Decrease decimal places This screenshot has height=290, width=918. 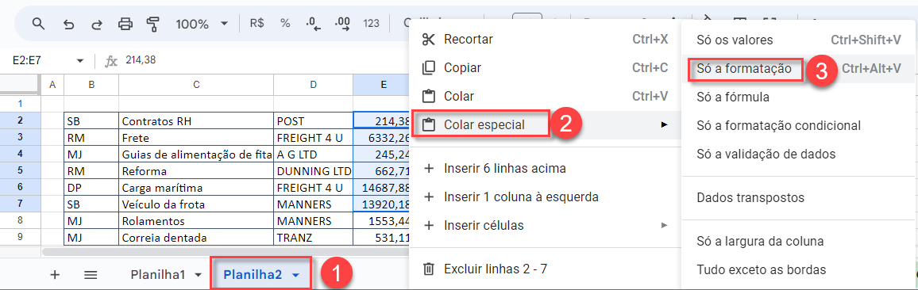click(314, 24)
